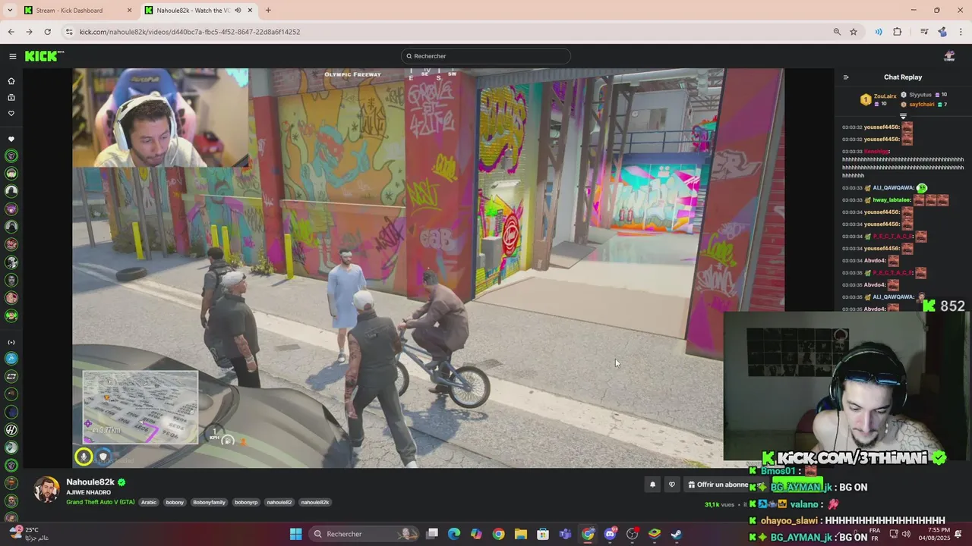Click the view site information icon

[69, 32]
